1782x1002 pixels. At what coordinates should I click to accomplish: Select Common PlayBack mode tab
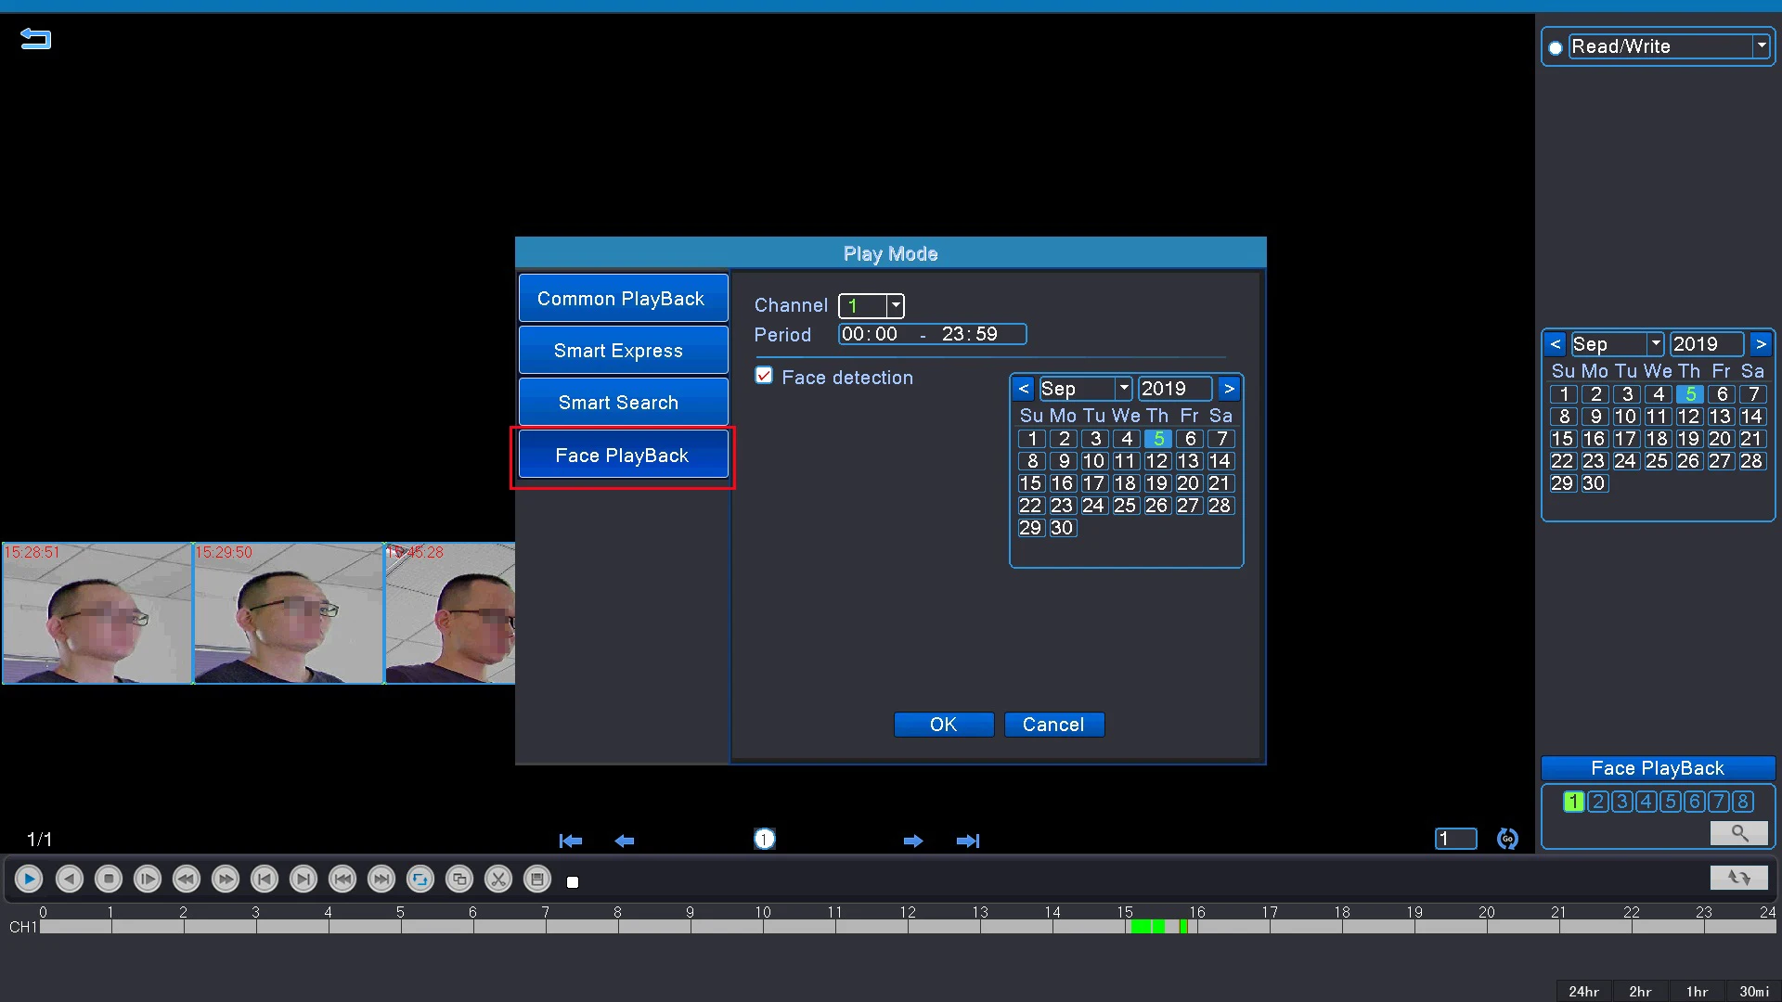coord(622,299)
